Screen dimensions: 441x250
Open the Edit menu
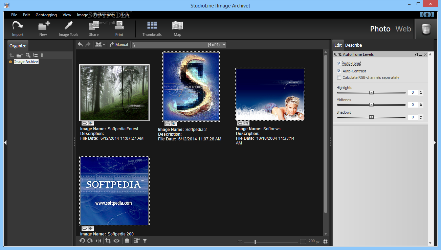tap(26, 15)
